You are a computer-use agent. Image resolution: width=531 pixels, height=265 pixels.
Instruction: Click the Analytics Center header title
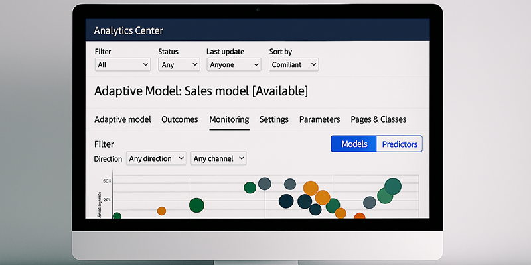pos(129,30)
